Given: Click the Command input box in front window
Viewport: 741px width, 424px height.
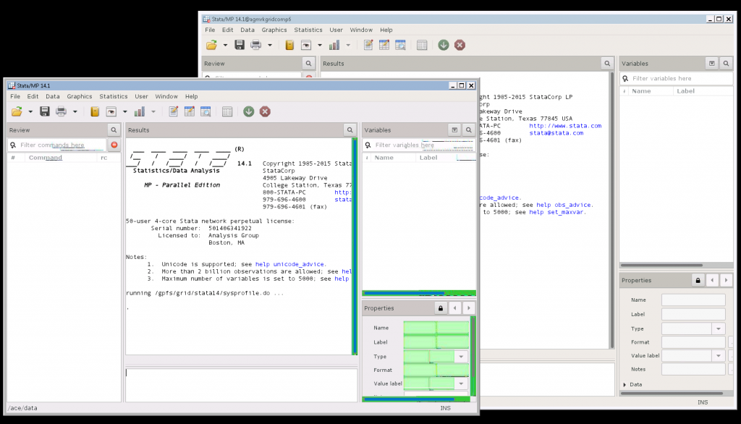Looking at the screenshot, I should pyautogui.click(x=241, y=385).
